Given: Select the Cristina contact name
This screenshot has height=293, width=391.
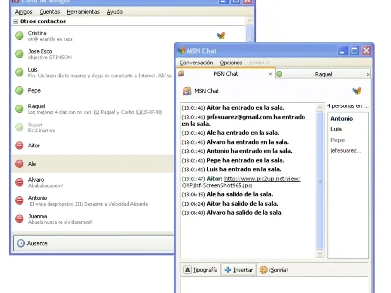Looking at the screenshot, I should pos(38,33).
